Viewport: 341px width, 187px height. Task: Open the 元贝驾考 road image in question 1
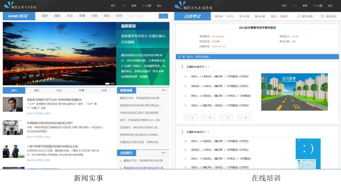click(294, 92)
